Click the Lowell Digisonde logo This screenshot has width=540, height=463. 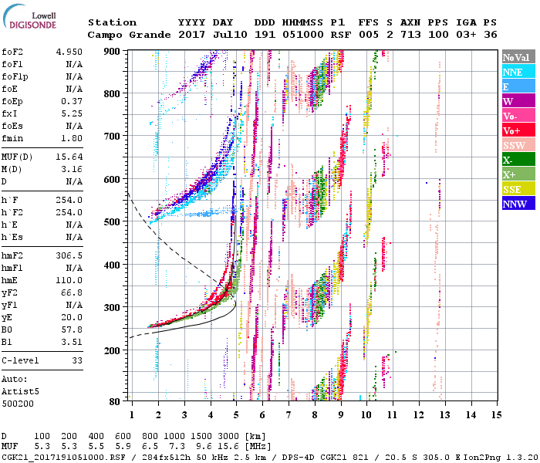pyautogui.click(x=29, y=17)
